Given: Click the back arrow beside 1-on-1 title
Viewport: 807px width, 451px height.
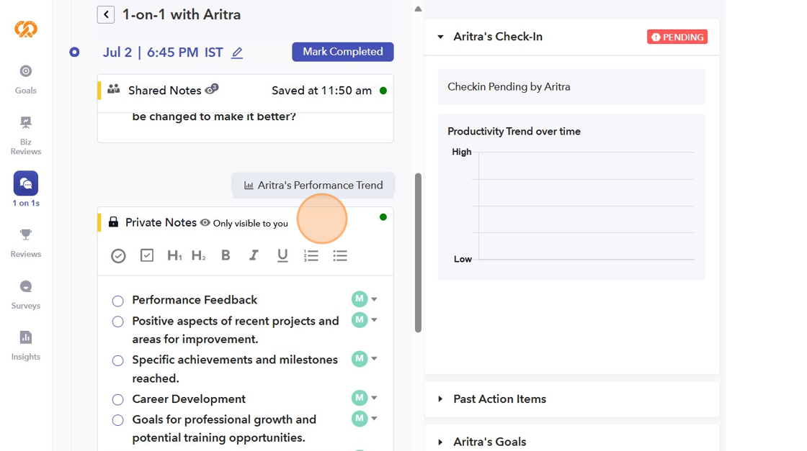Looking at the screenshot, I should coord(106,14).
